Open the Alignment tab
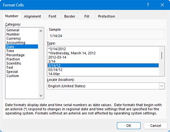 [x=32, y=16]
